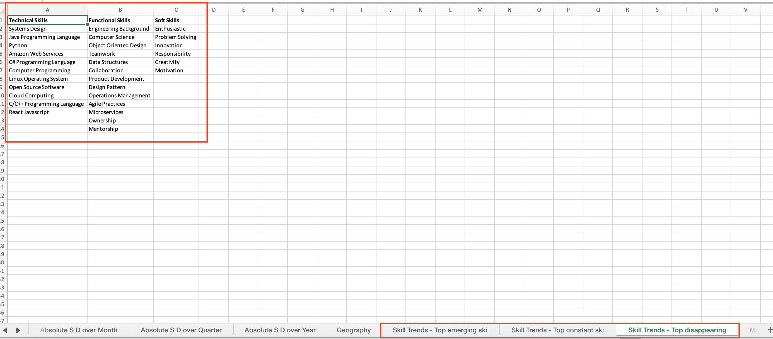This screenshot has height=339, width=773.
Task: Select the Microservices cell
Action: (x=120, y=112)
